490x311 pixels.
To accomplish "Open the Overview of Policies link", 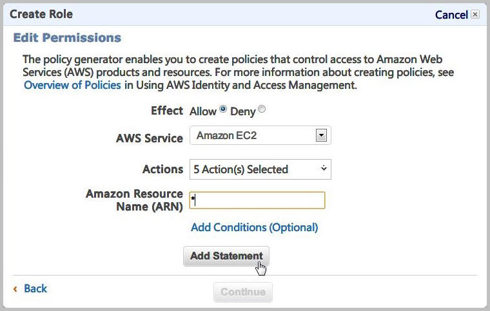I will (x=72, y=85).
